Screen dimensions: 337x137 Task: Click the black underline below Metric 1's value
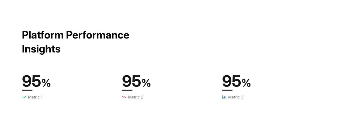(27, 90)
